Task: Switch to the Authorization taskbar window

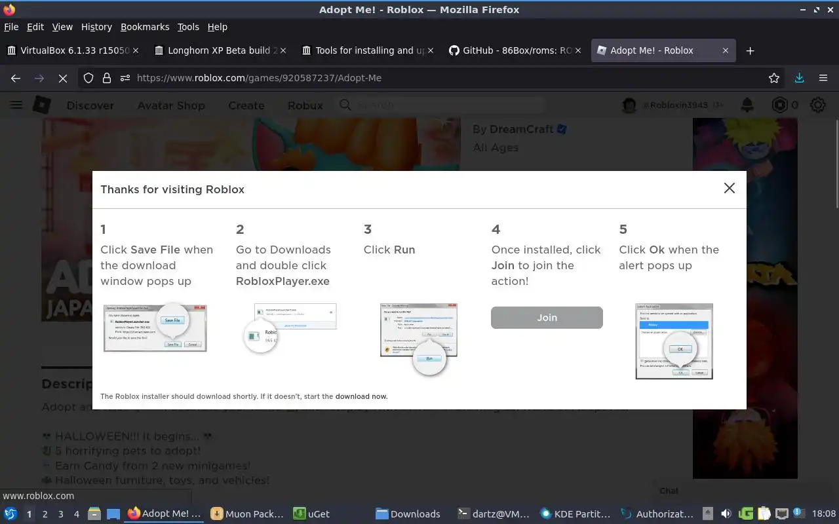Action: click(657, 514)
